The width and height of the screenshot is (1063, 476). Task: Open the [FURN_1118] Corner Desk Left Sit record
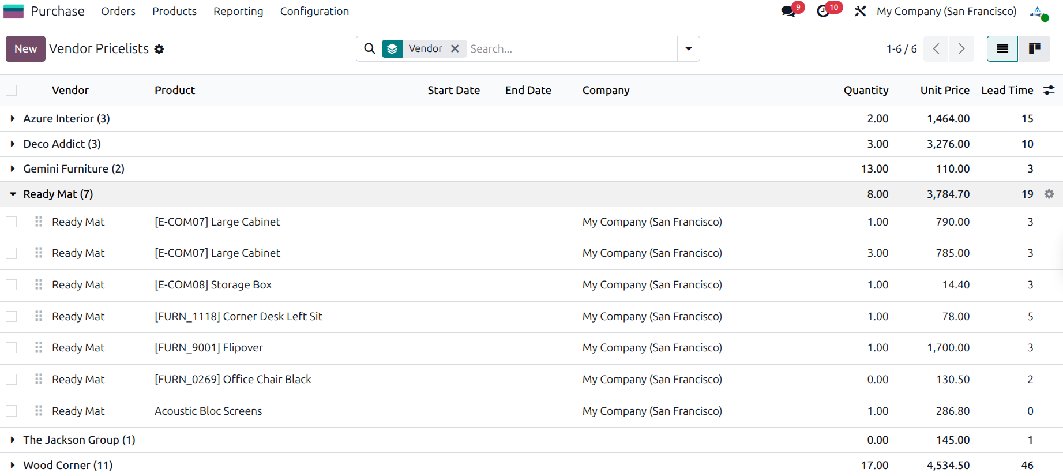(x=238, y=316)
